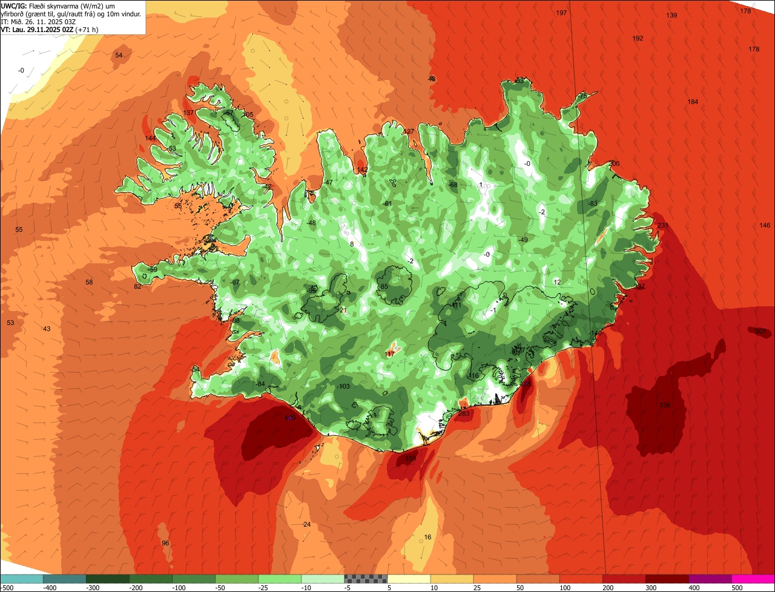Screen dimensions: 775x592
Task: Click the 100 to 200 red-orange swatch
Action: 581,579
